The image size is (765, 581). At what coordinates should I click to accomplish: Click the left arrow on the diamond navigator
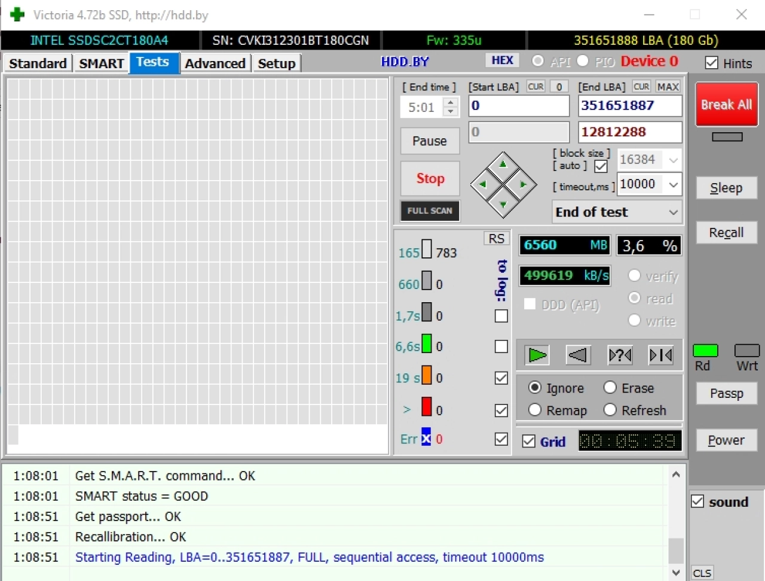[x=483, y=184]
